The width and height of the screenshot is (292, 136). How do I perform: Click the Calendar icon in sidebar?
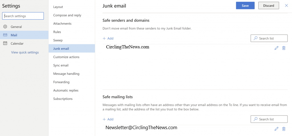tap(5, 43)
